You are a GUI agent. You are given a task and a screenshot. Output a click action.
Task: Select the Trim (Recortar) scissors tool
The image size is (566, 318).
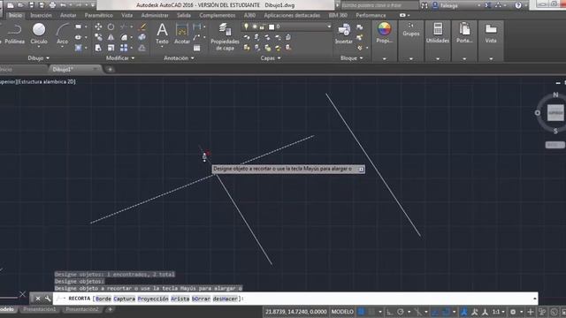coord(124,26)
